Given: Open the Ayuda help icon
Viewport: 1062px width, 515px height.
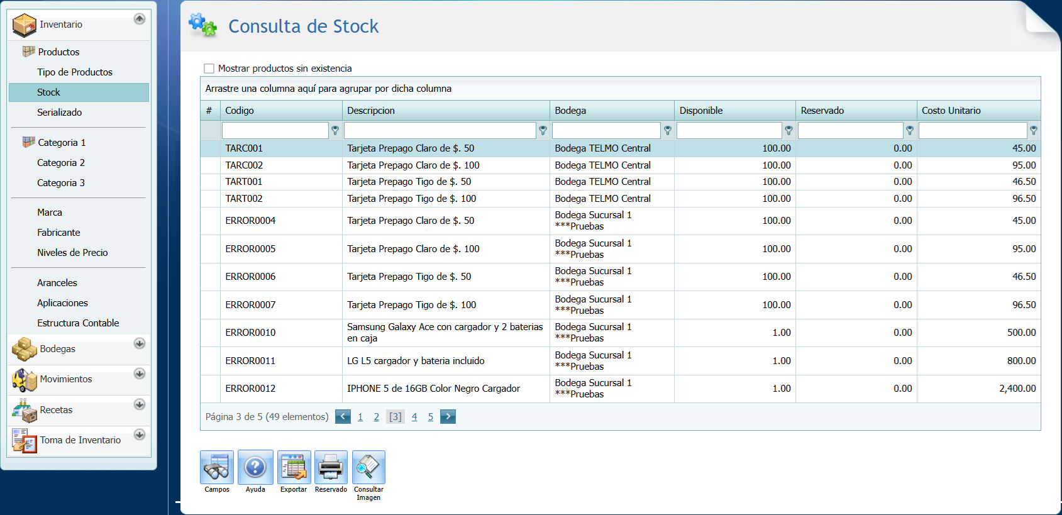Looking at the screenshot, I should click(255, 467).
